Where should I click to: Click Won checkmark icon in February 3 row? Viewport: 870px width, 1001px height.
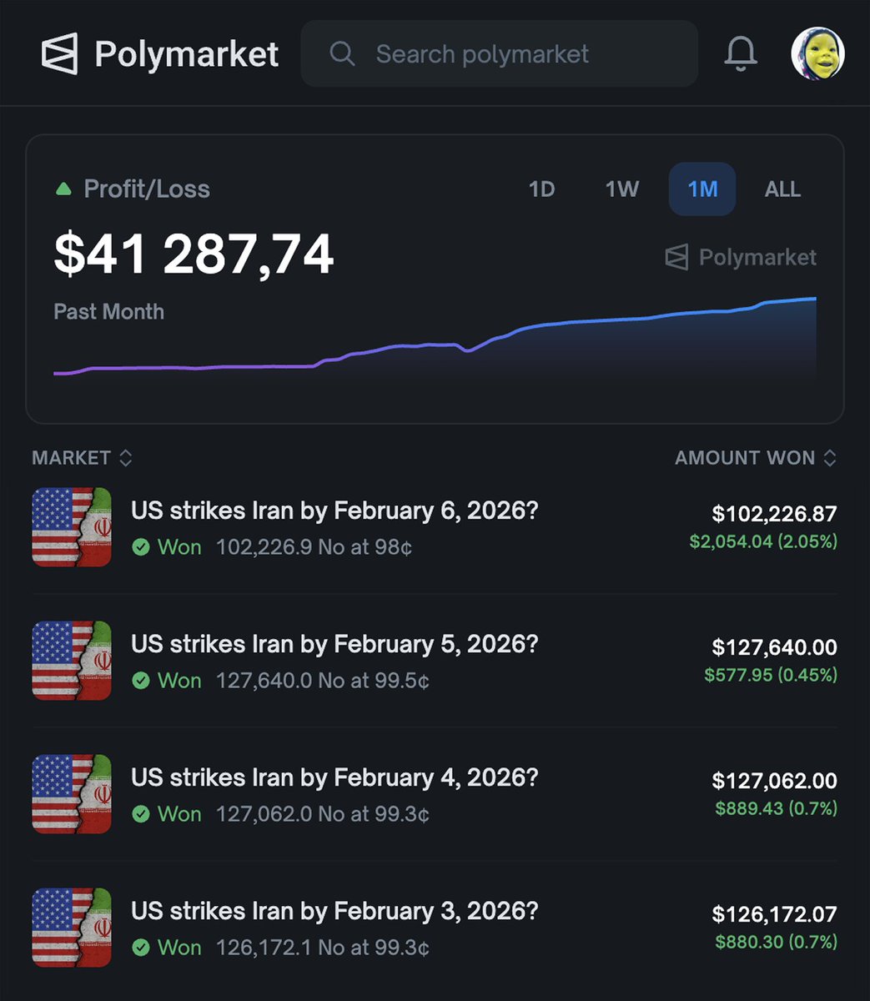pos(141,948)
